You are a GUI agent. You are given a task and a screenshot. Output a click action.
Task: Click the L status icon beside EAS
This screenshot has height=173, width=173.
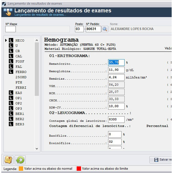tap(11, 93)
